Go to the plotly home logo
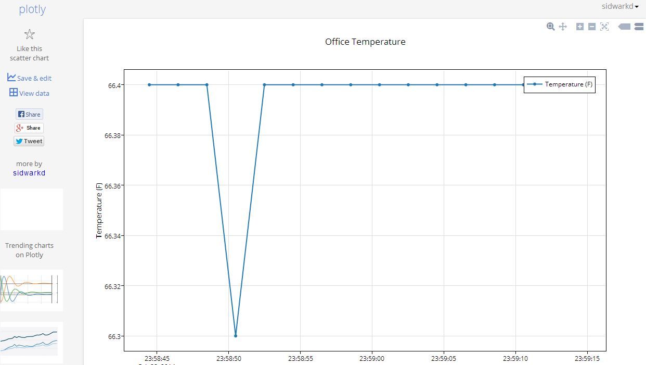The image size is (646, 365). [32, 9]
